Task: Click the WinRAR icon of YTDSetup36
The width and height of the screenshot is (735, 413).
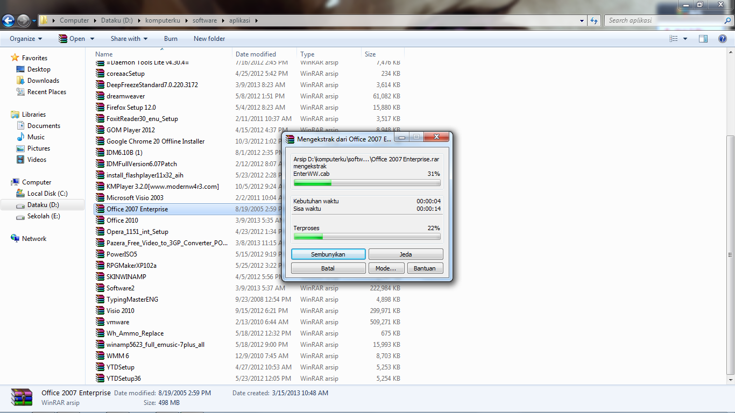Action: pyautogui.click(x=100, y=379)
